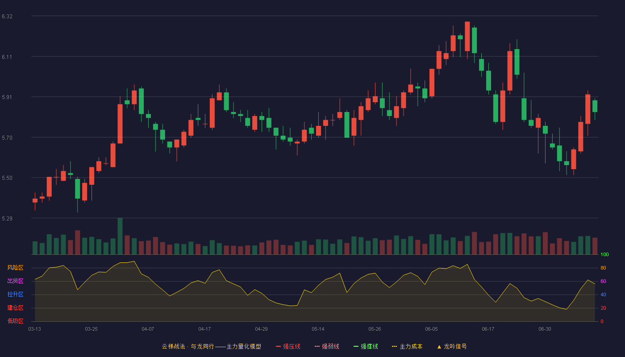Click the green 强撑线 legend line icon
This screenshot has width=625, height=357.
356,346
